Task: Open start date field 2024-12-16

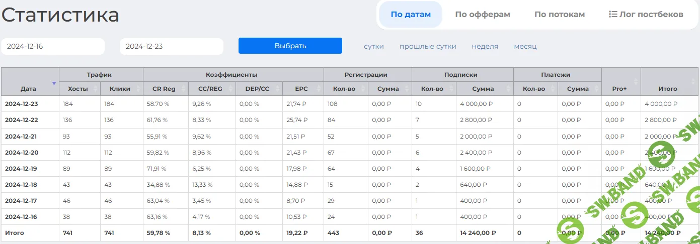Action: click(x=53, y=46)
